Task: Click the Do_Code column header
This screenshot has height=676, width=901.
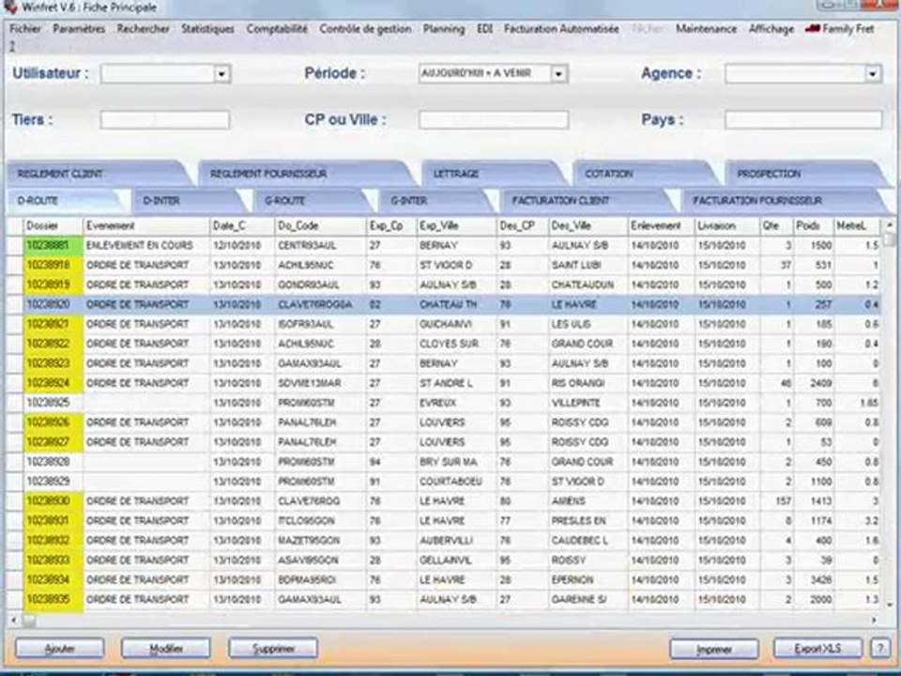Action: (321, 226)
